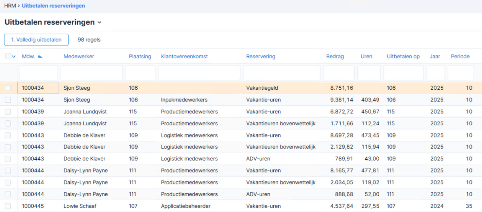
Task: Click the Klantovereenkomst filter input
Action: pyautogui.click(x=199, y=73)
